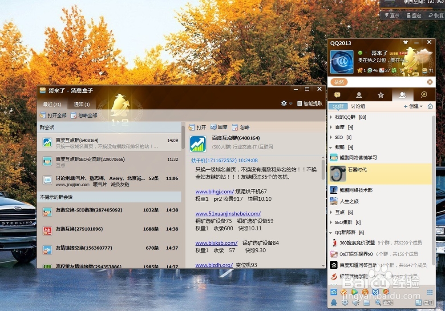Click the 查找 search magnifier icon
Viewport: 445px width, 311px height.
pyautogui.click(x=378, y=302)
